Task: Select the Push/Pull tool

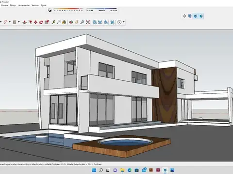Action: tap(24, 22)
